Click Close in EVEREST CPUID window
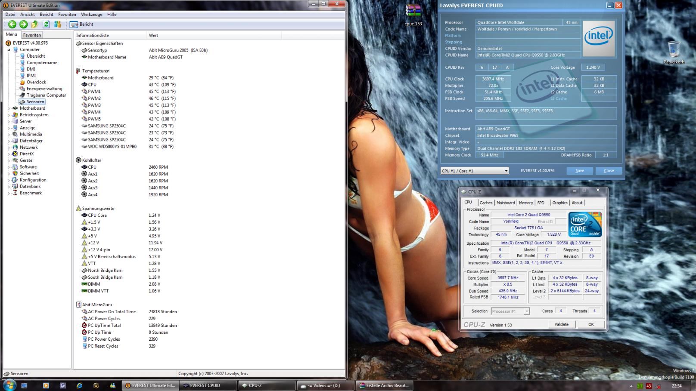This screenshot has width=696, height=391. pos(609,171)
